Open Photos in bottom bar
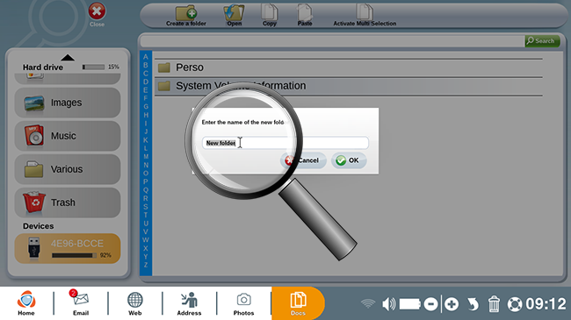Screen dimensions: 571x320 click(x=243, y=303)
